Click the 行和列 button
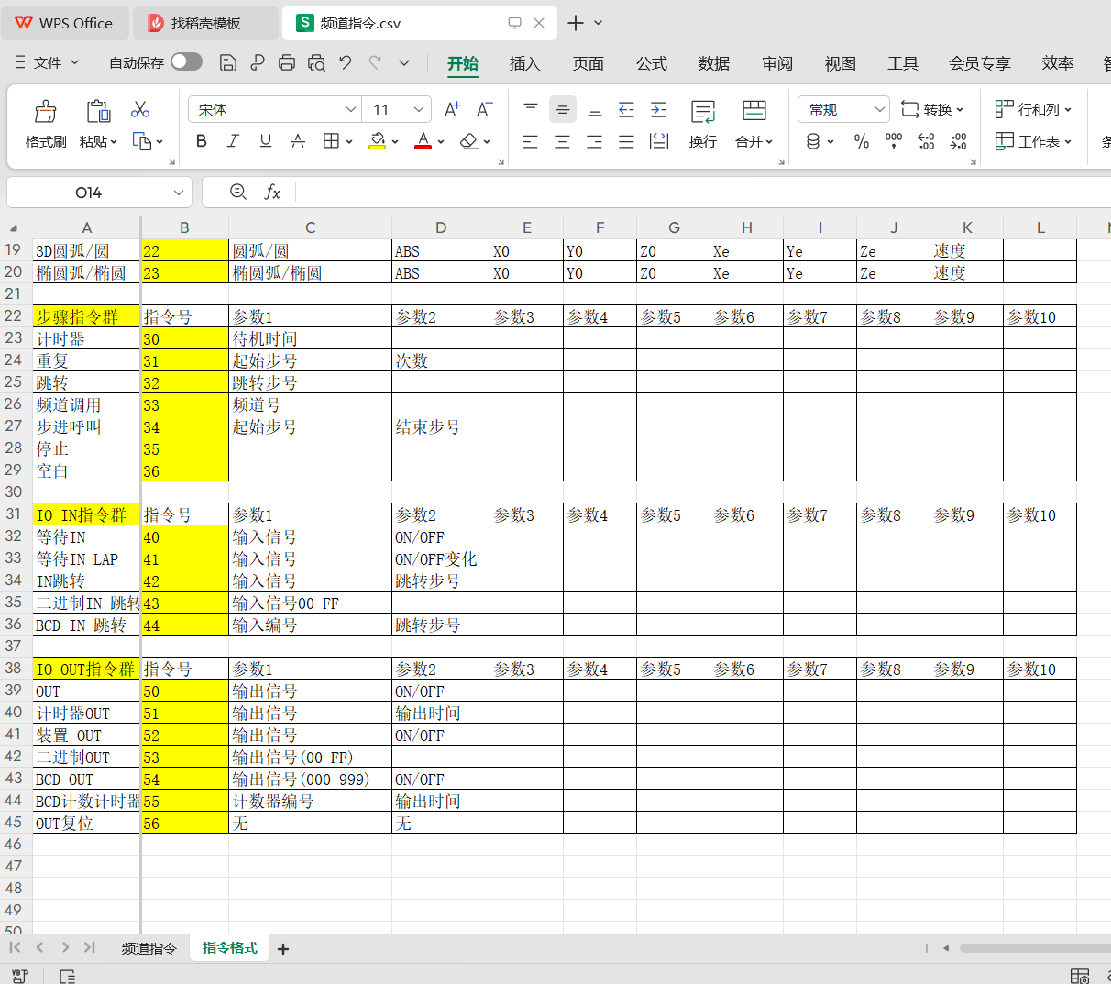1111x984 pixels. (x=1033, y=109)
